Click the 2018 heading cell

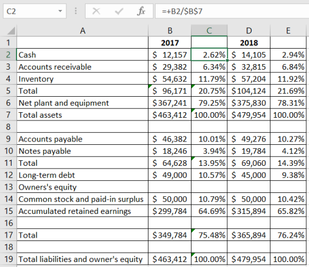[249, 43]
